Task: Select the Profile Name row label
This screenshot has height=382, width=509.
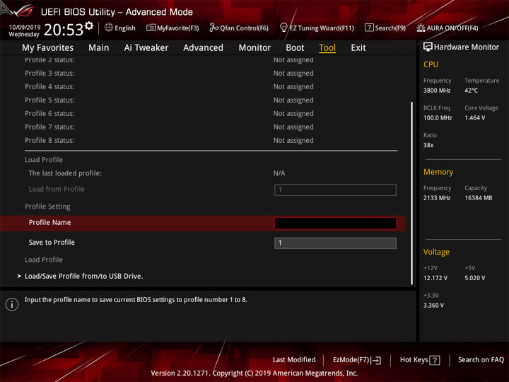Action: pos(49,223)
